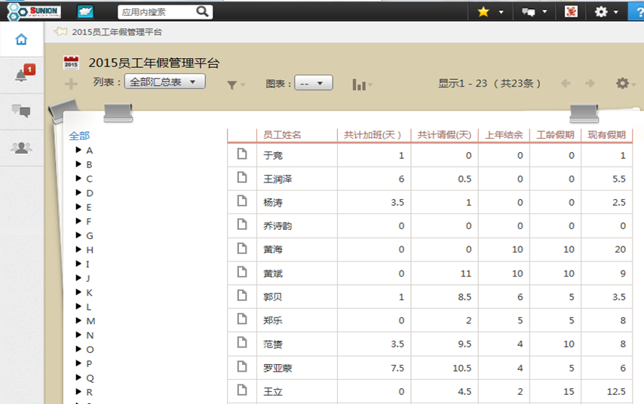Click the 全部 link in tree
Viewport: 644px width, 404px height.
coord(79,136)
